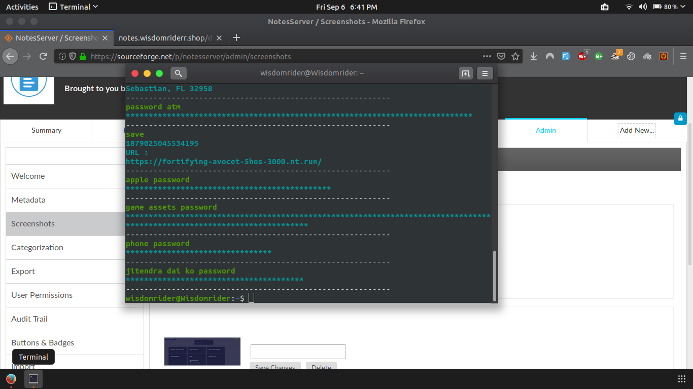693x389 pixels.
Task: Switch to the NotesServer / Screenshots tab
Action: [57, 38]
